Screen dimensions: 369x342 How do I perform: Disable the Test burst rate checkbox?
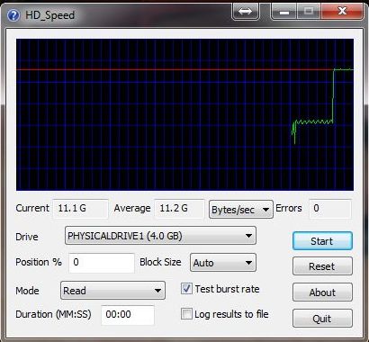tap(186, 289)
